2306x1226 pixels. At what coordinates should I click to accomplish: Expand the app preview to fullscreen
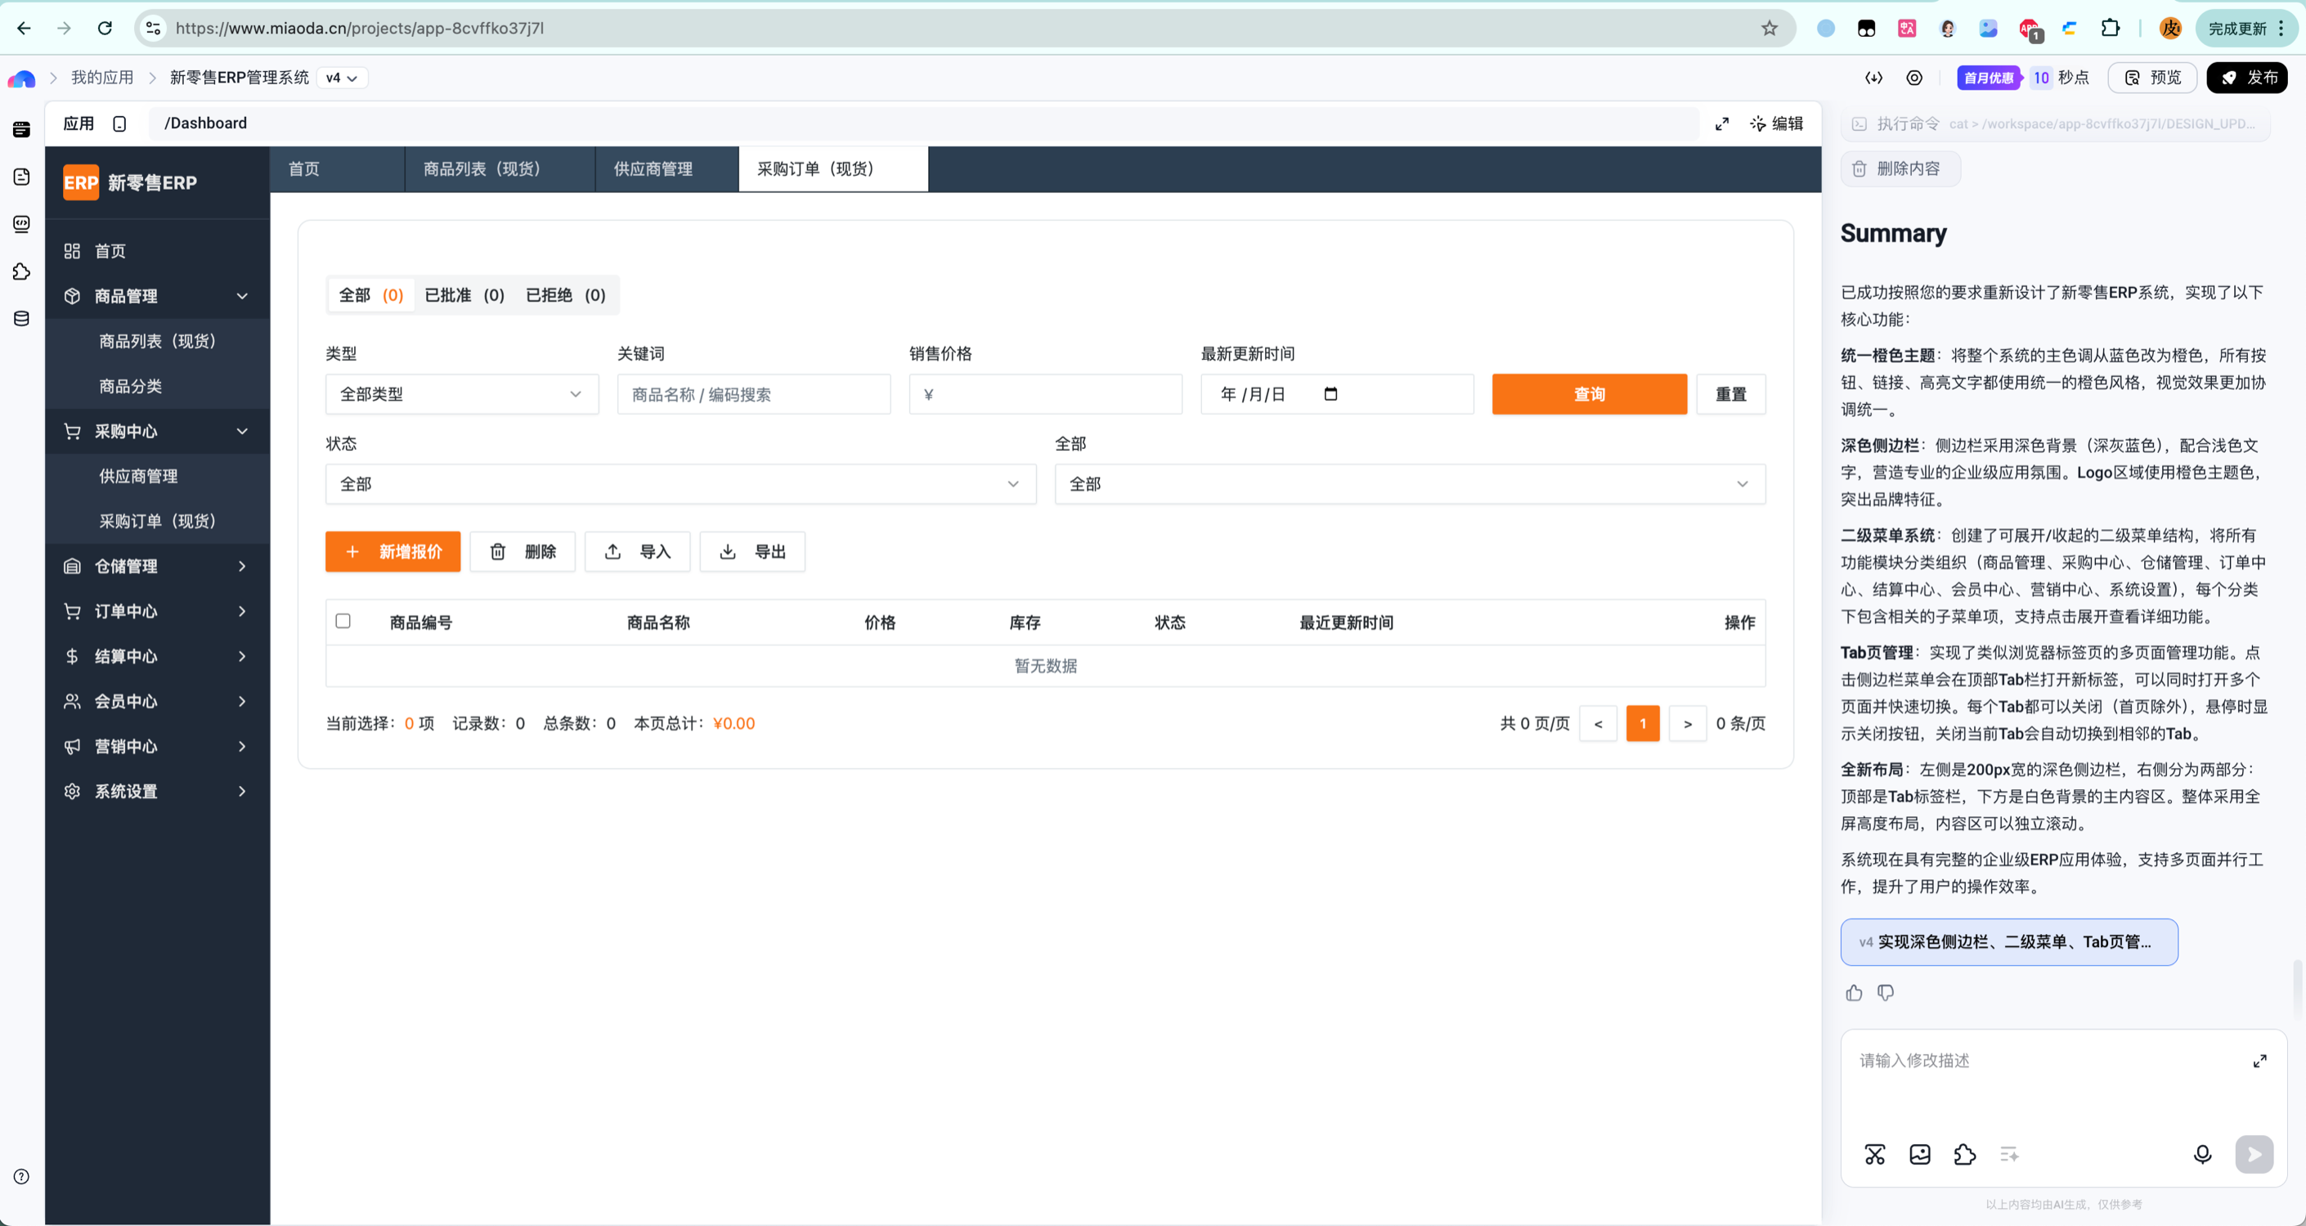point(1721,123)
